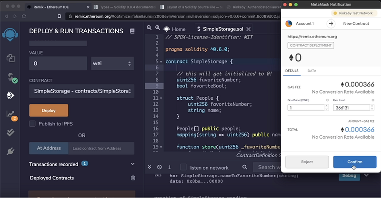Screen dimensions: 381x198
Task: Clear the terminal console icon
Action: [160, 167]
